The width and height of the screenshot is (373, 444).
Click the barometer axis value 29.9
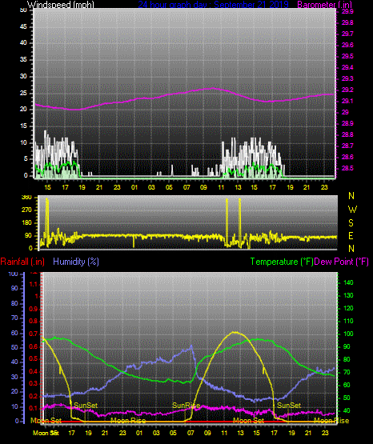(x=347, y=12)
